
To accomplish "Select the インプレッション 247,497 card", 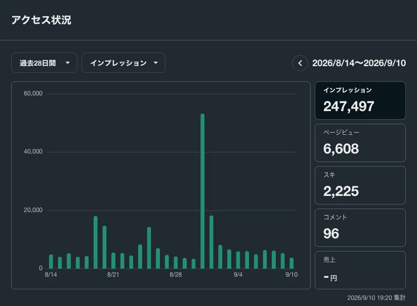I will click(360, 100).
